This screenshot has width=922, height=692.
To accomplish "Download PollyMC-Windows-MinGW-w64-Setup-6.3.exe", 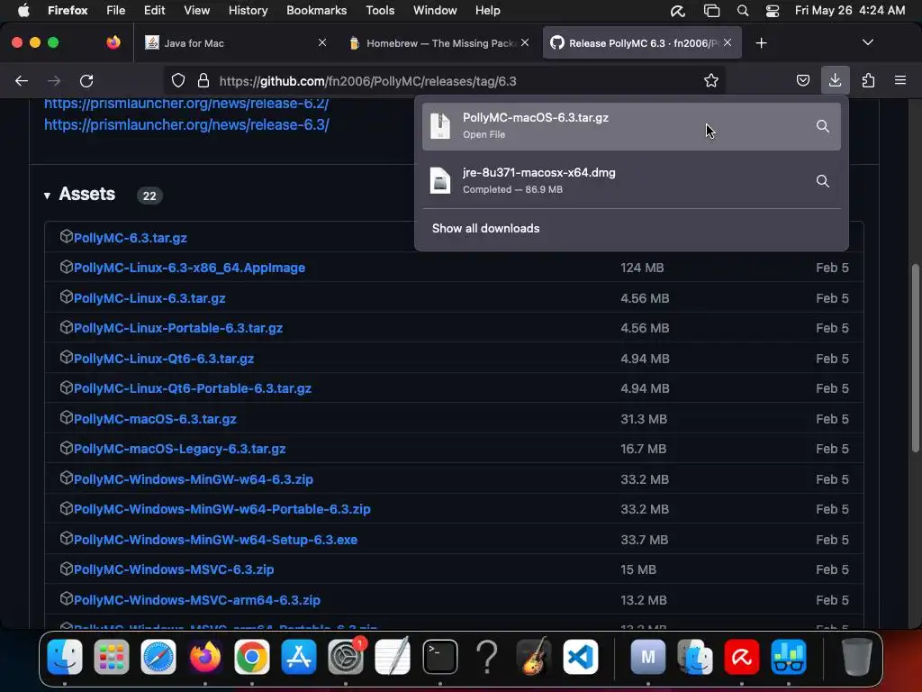I will [x=215, y=541].
